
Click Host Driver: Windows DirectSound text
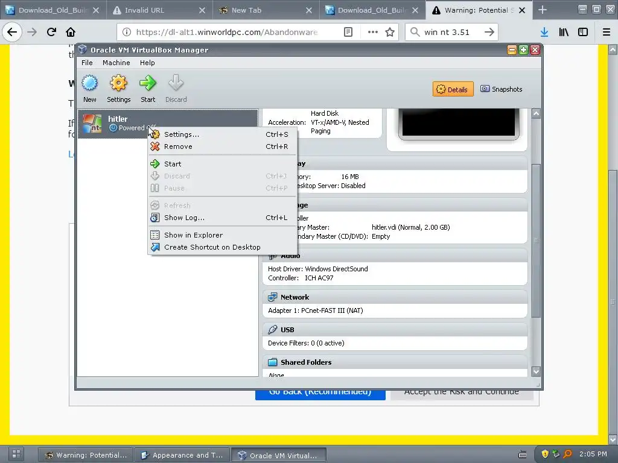[317, 269]
